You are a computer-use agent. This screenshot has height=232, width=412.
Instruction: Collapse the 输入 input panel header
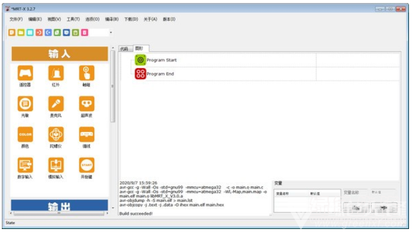pos(60,54)
